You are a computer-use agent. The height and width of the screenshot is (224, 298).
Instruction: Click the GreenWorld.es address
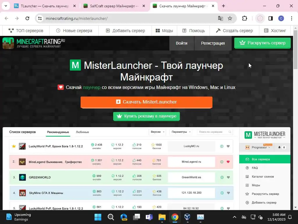191,177
